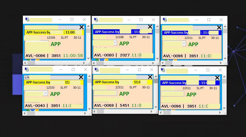246x137 pixels.
Task: Click the value 12168
Action: click(119, 37)
